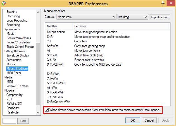Select Seeking in the preferences tree

pos(12,12)
